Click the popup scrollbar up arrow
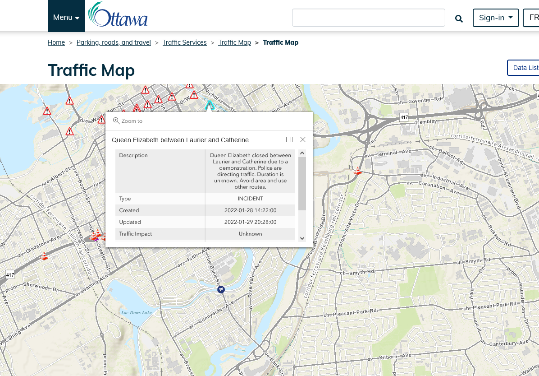 pyautogui.click(x=302, y=153)
